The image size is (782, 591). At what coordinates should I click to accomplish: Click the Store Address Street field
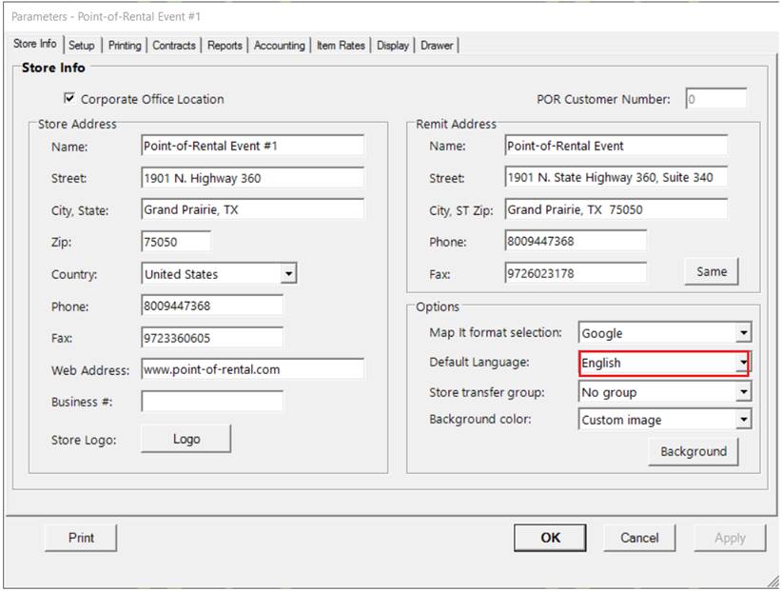click(x=253, y=178)
